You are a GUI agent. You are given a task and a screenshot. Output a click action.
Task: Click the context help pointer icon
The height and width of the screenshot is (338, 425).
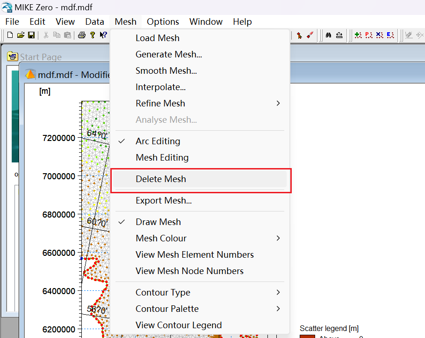tap(103, 35)
